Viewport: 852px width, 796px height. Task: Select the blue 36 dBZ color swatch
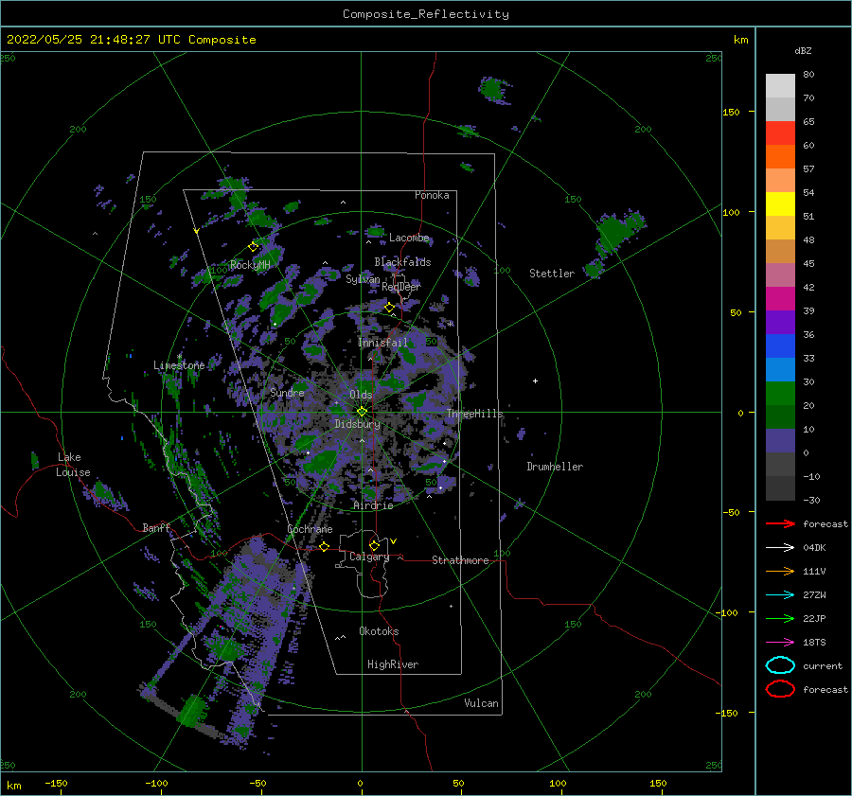pyautogui.click(x=780, y=345)
